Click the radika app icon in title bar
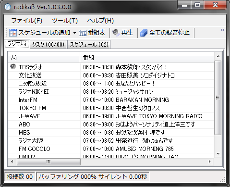 pos(8,7)
